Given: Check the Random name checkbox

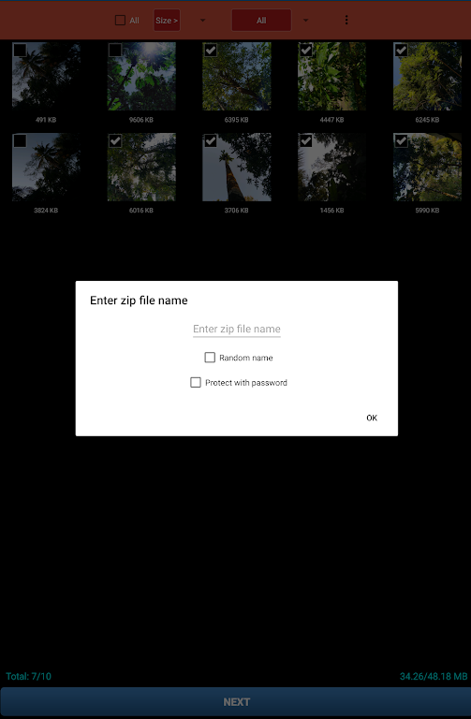Looking at the screenshot, I should click(210, 358).
